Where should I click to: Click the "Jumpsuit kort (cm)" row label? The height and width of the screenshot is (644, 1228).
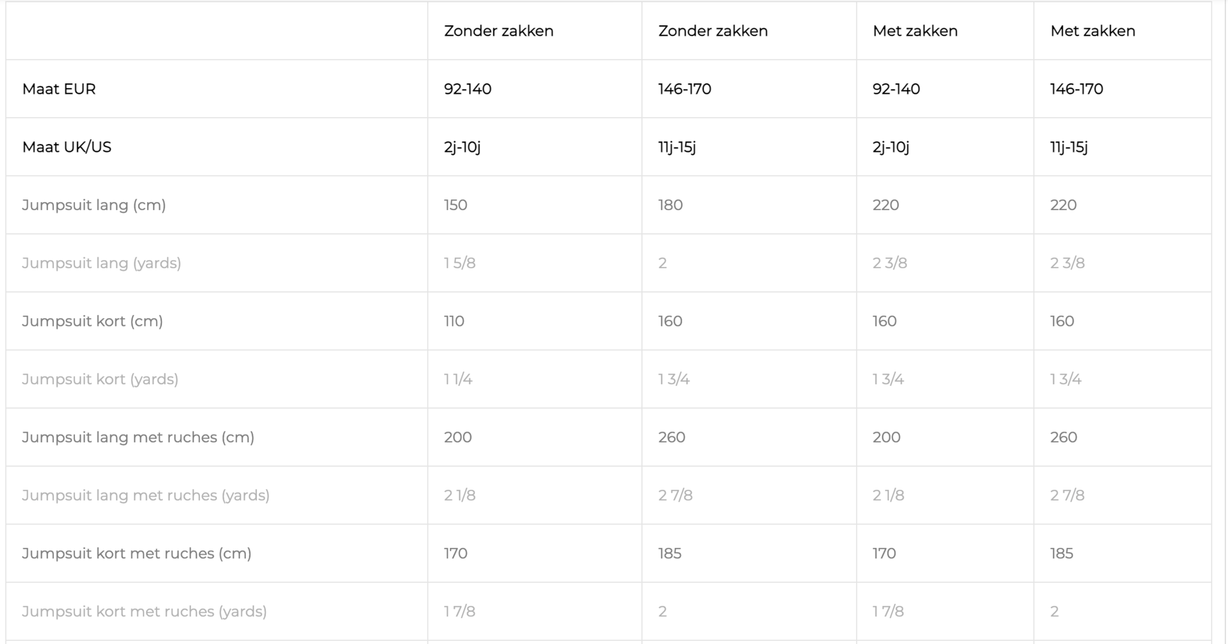[x=92, y=321]
